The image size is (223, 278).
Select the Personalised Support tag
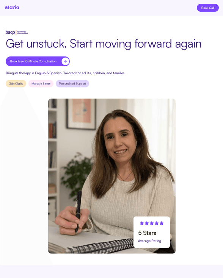72,83
